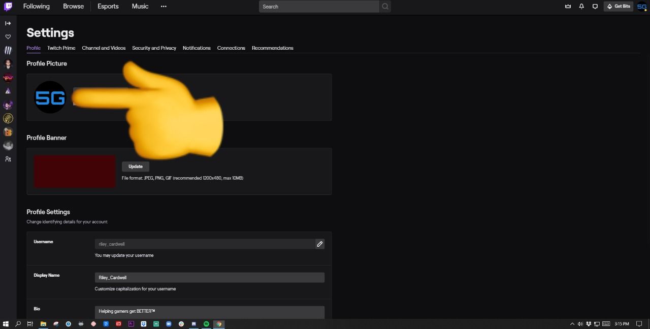Open the whispers chat bubble icon
This screenshot has height=329, width=650.
[x=595, y=7]
